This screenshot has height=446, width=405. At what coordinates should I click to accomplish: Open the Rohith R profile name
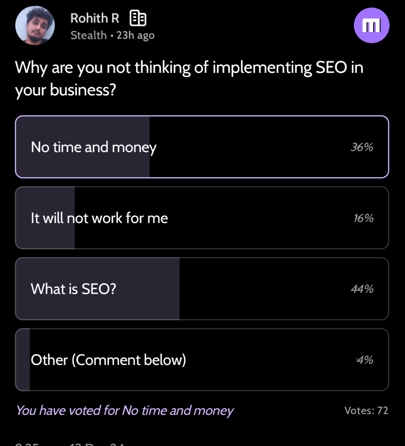coord(95,18)
